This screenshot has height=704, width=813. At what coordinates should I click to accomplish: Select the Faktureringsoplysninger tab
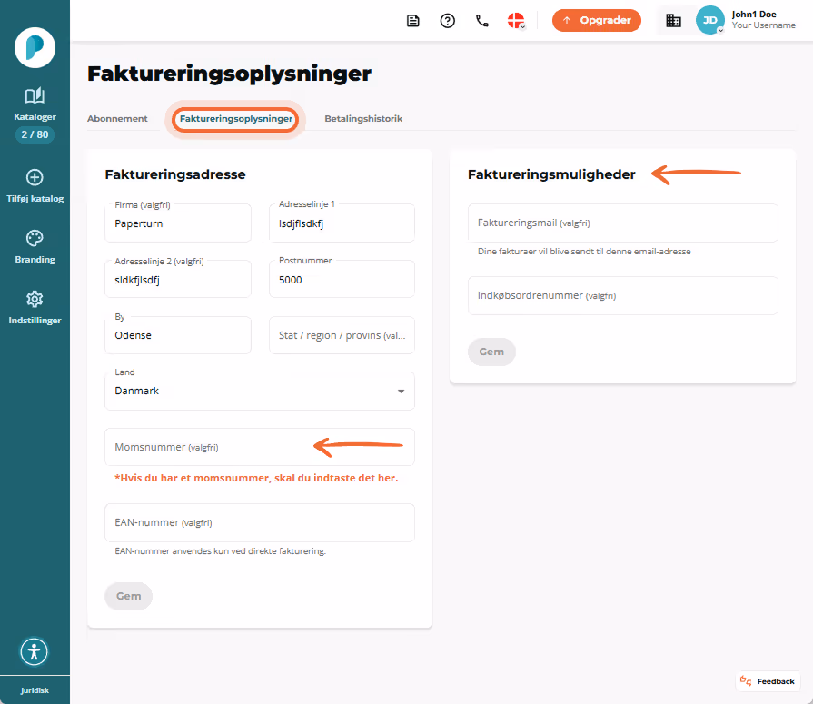(x=236, y=119)
